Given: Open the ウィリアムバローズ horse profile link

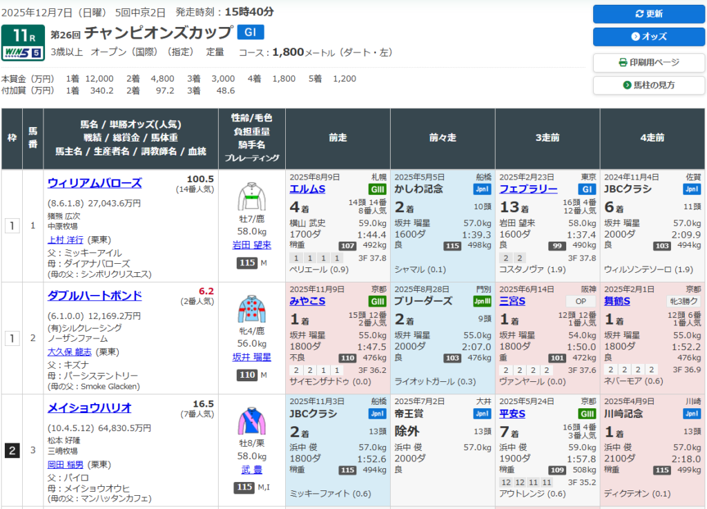Looking at the screenshot, I should click(x=95, y=183).
